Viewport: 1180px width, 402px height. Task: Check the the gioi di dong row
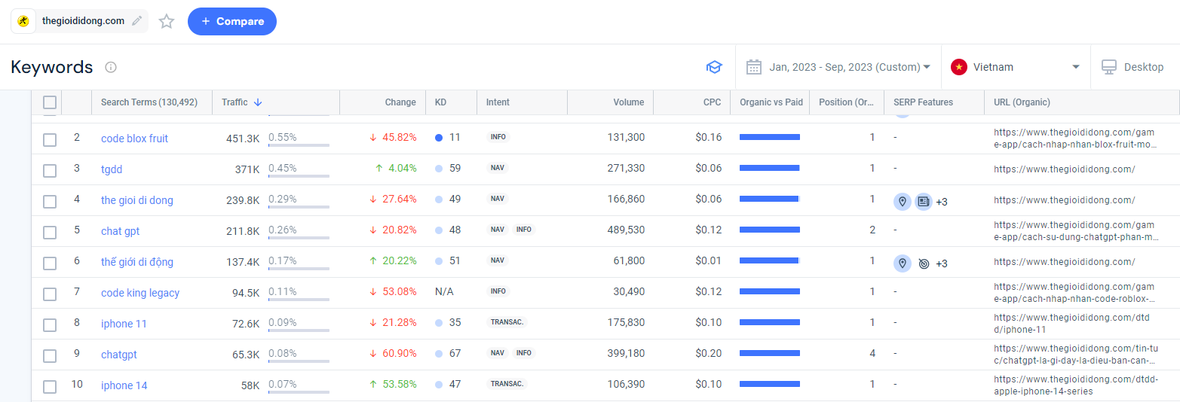50,201
